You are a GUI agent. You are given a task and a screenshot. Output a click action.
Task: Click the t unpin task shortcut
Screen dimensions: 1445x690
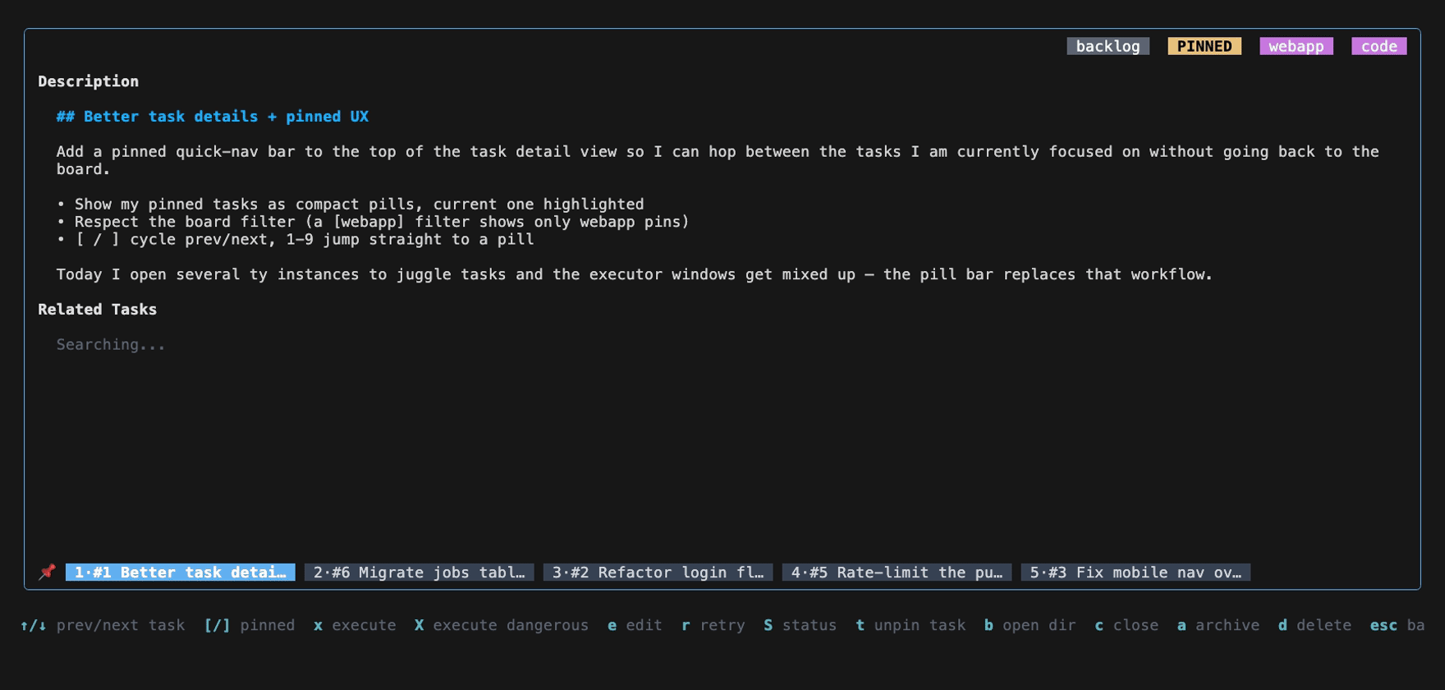pyautogui.click(x=911, y=625)
